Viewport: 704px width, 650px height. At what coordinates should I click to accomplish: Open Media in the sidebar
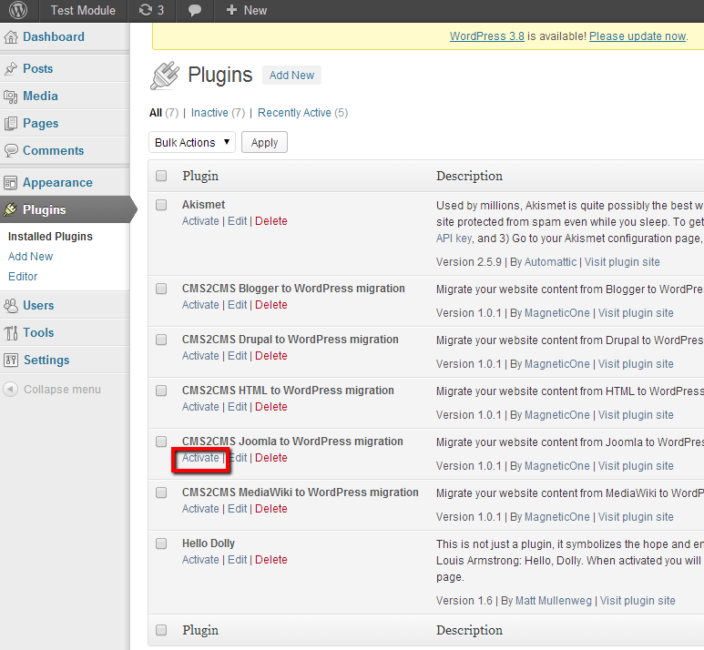[x=40, y=96]
